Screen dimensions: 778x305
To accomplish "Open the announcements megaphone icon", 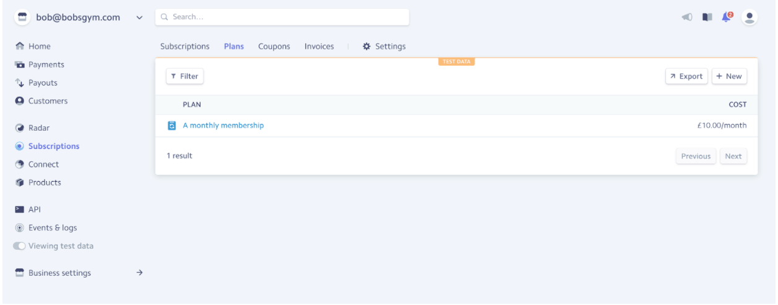I will 687,17.
